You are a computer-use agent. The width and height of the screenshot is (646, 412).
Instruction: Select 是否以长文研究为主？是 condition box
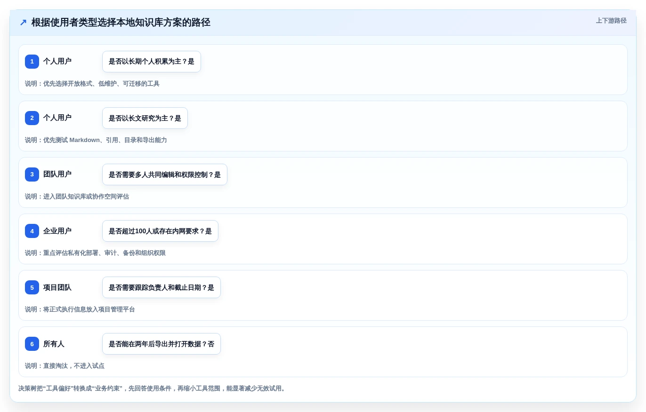pos(145,118)
